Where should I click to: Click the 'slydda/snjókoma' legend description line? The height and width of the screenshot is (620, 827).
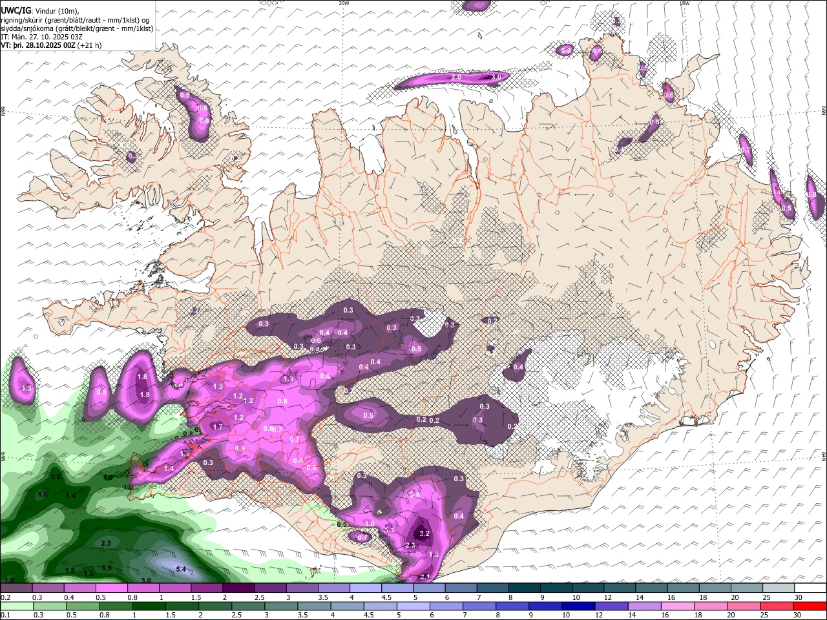[77, 28]
